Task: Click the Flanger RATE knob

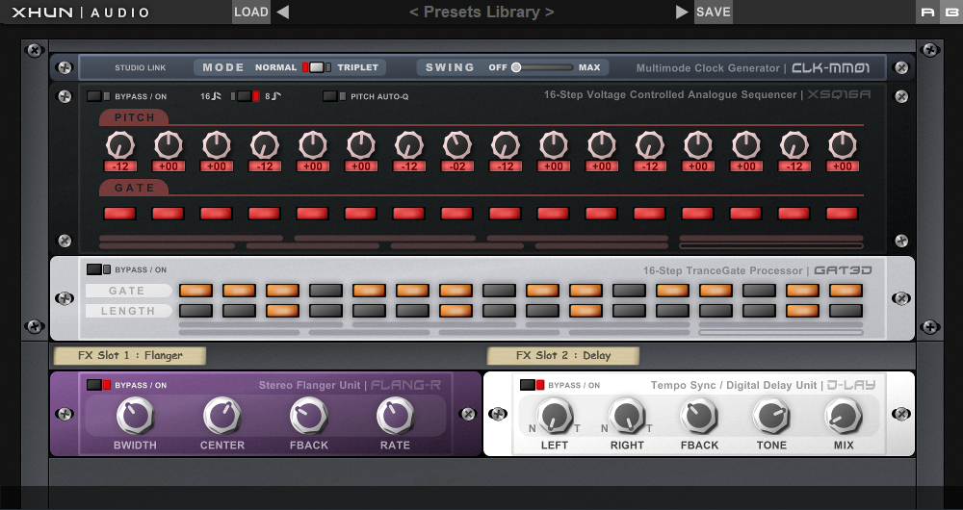Action: (396, 416)
